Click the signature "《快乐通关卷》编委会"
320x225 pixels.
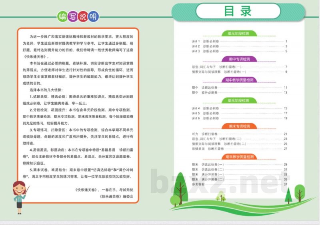pyautogui.click(x=116, y=197)
